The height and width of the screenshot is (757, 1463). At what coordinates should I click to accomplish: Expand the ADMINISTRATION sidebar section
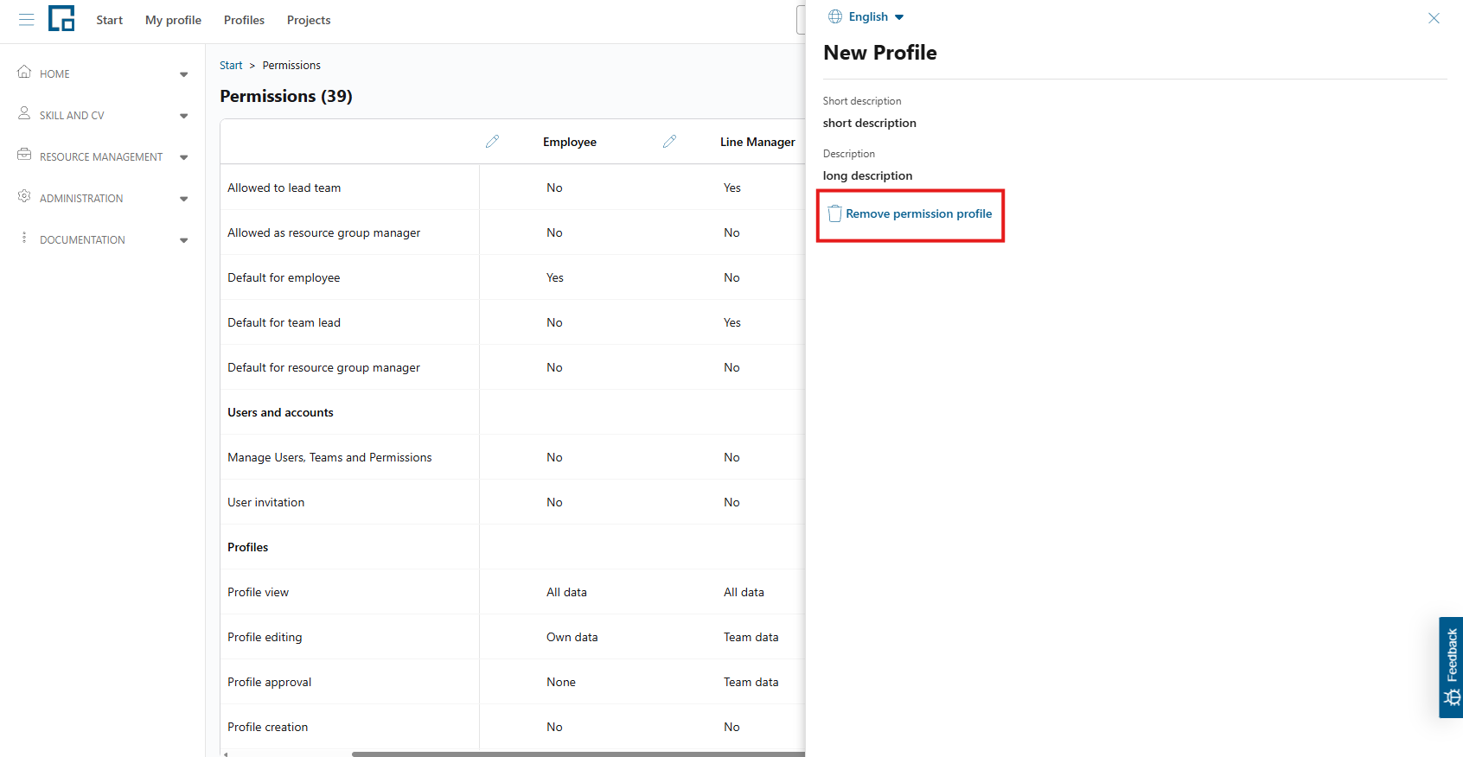183,199
